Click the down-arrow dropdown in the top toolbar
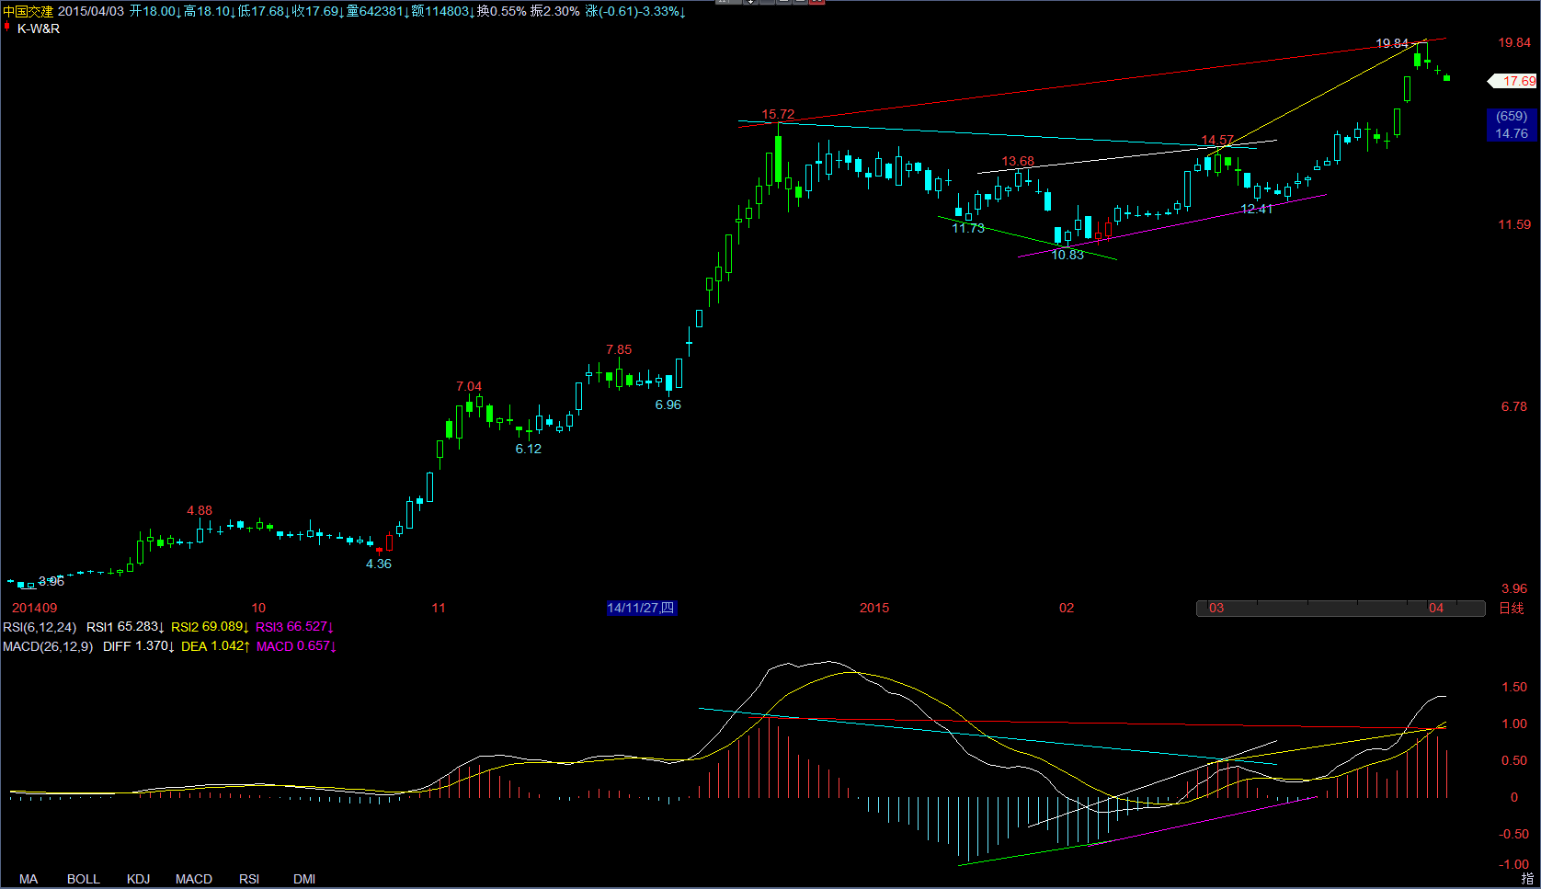Image resolution: width=1541 pixels, height=889 pixels. click(751, 2)
